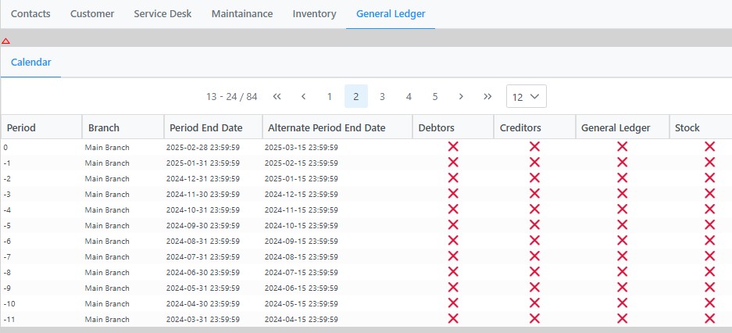Viewport: 732px width, 333px height.
Task: Jump to first page of results
Action: 277,96
